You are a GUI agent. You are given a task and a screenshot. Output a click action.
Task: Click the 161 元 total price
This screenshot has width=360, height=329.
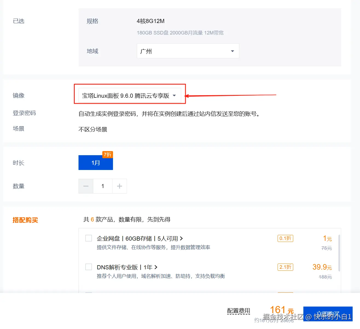click(282, 310)
